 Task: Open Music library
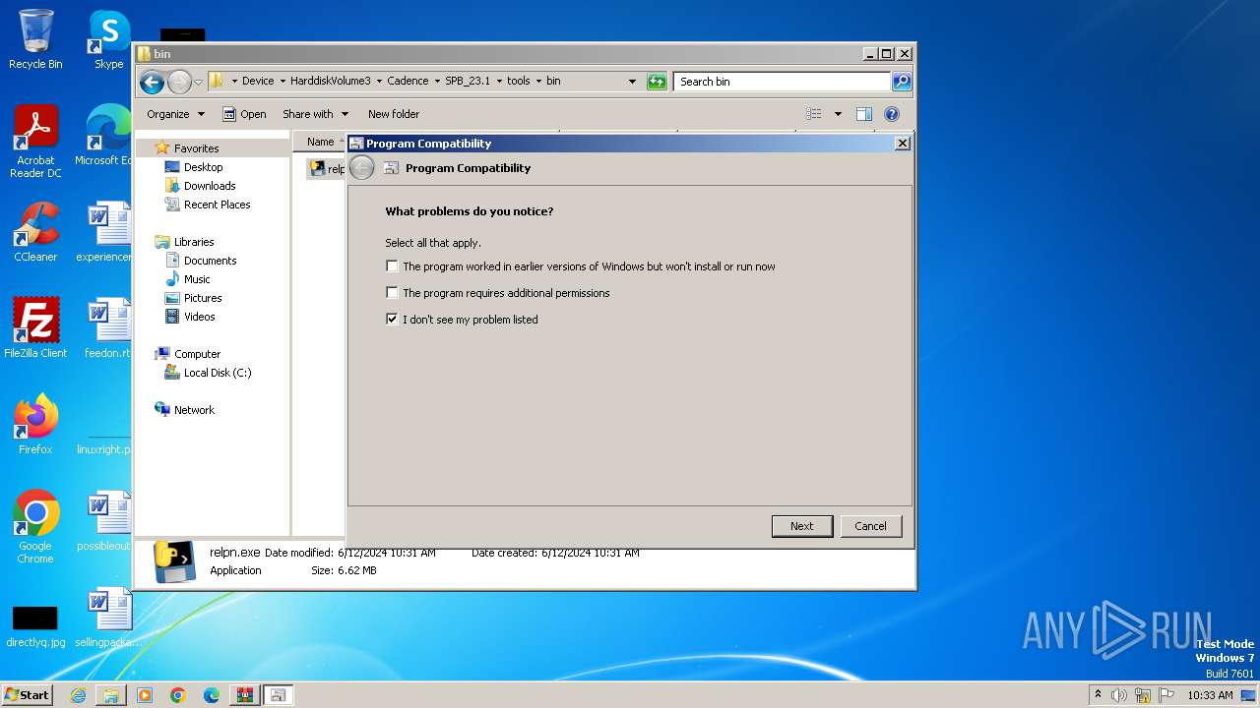[x=197, y=279]
